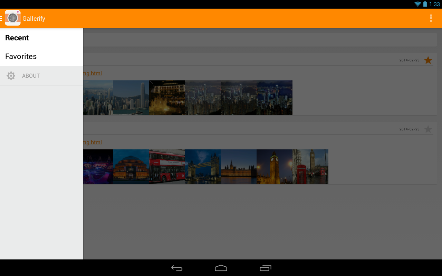Open the html link of the second gallery
This screenshot has width=442, height=276.
(93, 142)
